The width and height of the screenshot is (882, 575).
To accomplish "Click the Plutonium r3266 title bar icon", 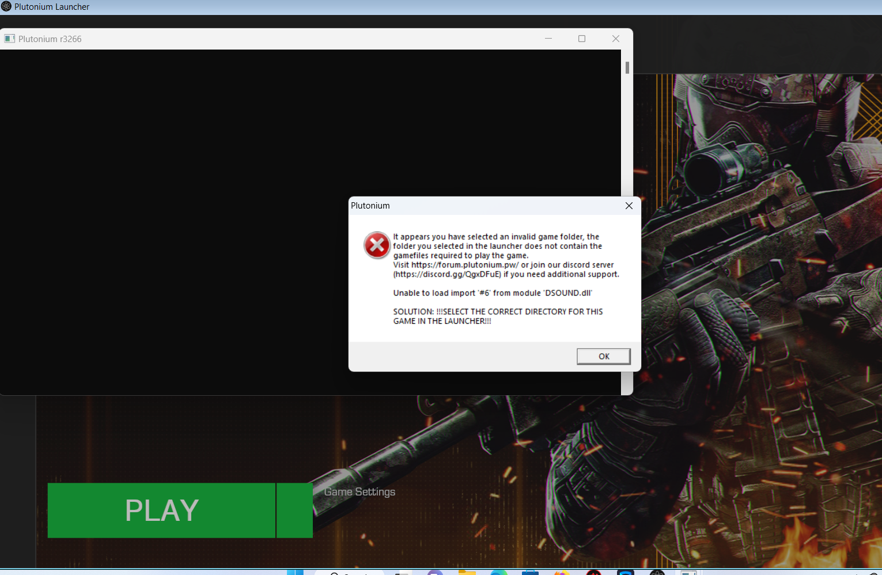I will 9,39.
